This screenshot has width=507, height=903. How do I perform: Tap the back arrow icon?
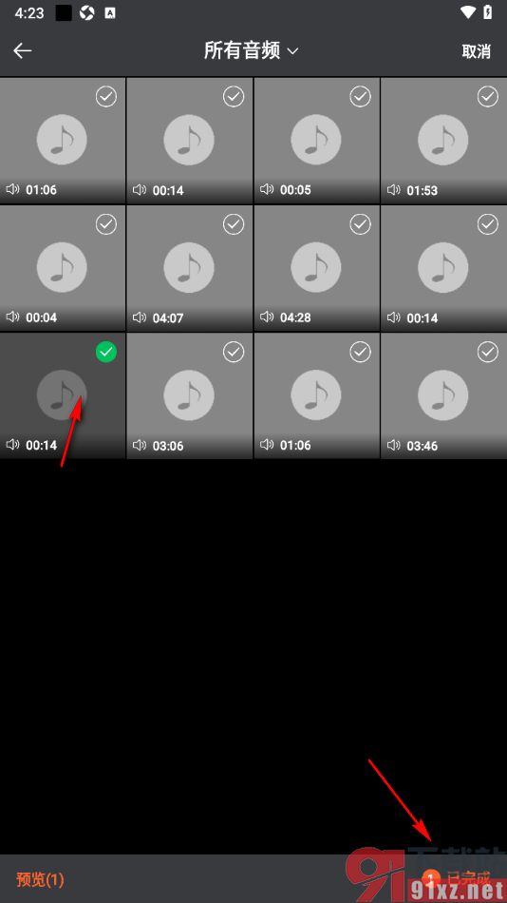tap(23, 50)
